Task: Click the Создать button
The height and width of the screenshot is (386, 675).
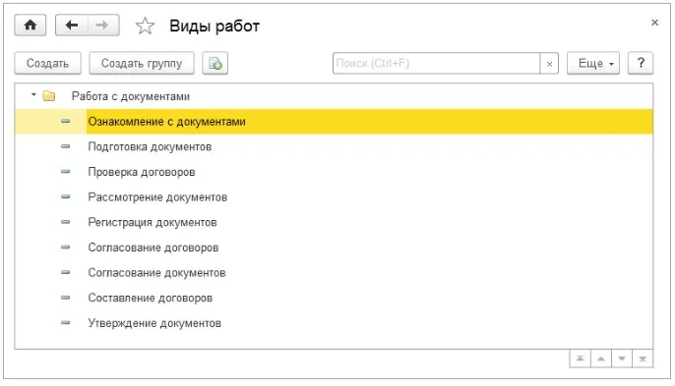Action: pos(47,63)
